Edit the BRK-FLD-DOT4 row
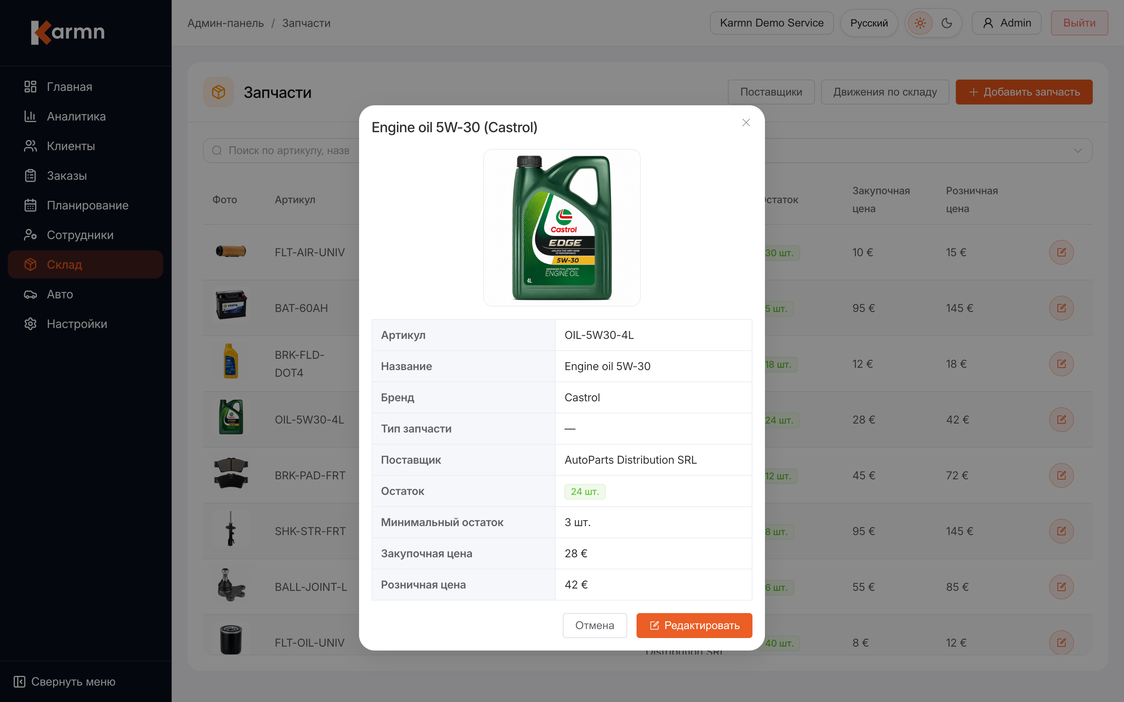This screenshot has width=1124, height=702. (1061, 364)
